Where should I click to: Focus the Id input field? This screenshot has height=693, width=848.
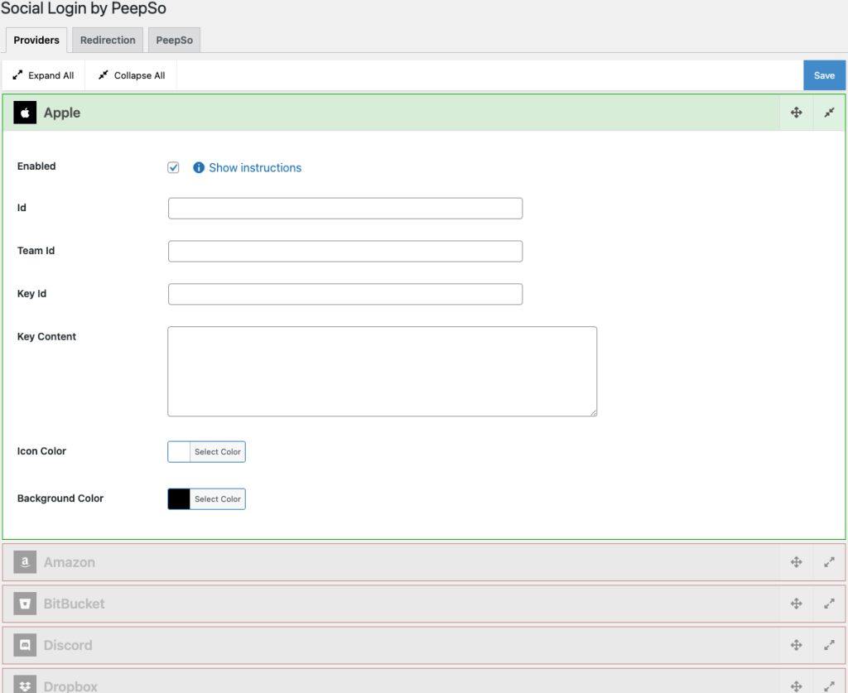pos(345,208)
